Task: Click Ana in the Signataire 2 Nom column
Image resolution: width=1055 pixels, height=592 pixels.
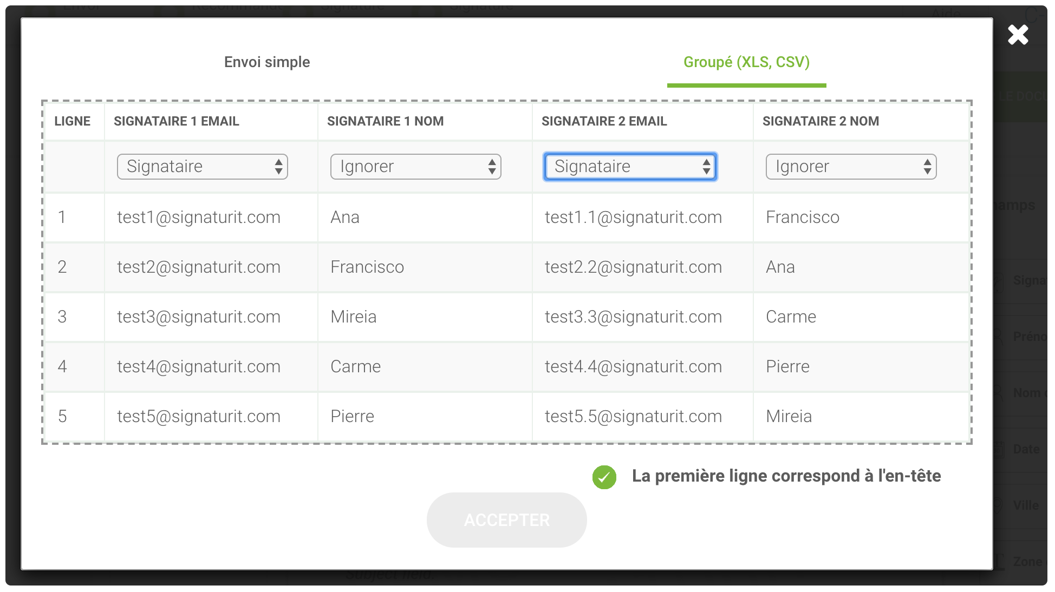Action: pos(780,267)
